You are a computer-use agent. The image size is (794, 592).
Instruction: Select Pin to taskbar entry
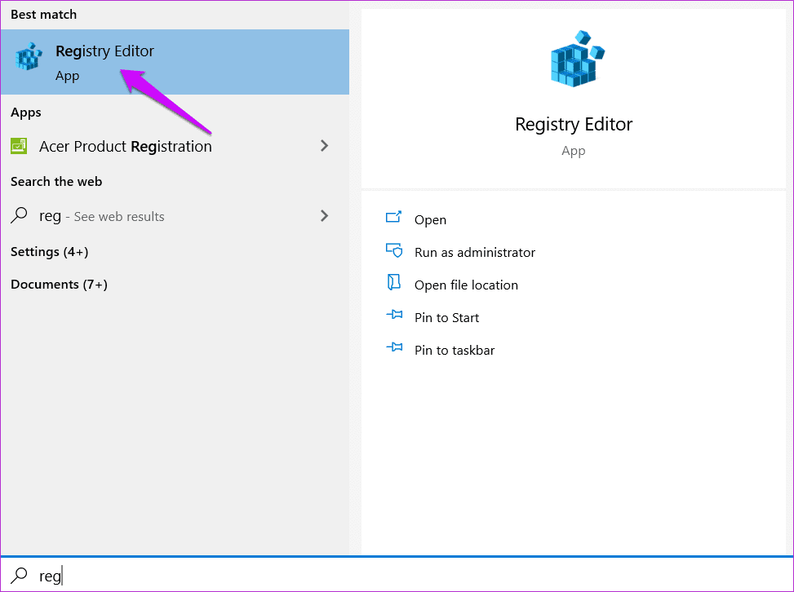(455, 350)
